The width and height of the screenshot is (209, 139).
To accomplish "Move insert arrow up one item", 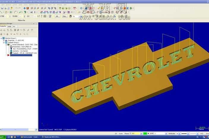I will click(14, 34).
